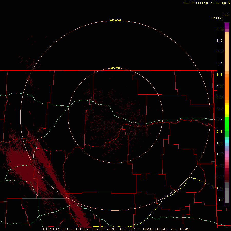Image resolution: width=231 pixels, height=231 pixels.
Task: Click the SPECIFIC DIFFERENTIAL PHASE (KDP) title text
Action: (x=80, y=229)
